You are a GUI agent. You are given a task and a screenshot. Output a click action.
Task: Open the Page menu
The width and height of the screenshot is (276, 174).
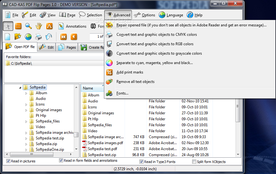pos(67,15)
